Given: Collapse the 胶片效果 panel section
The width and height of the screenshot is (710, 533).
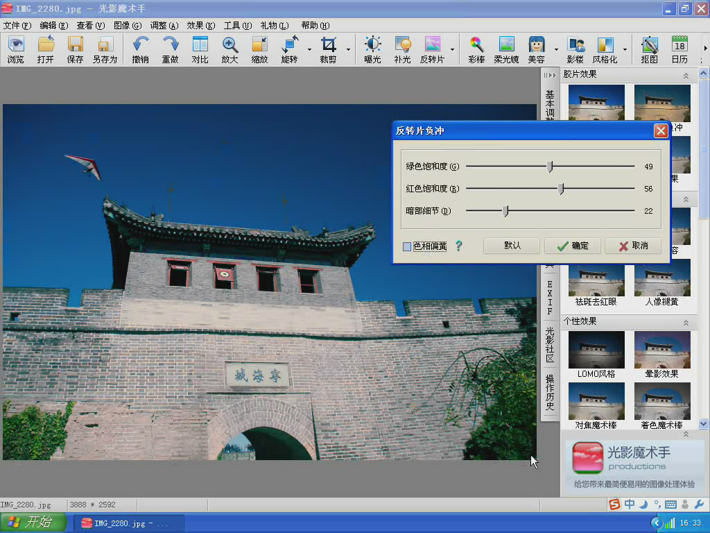Looking at the screenshot, I should pyautogui.click(x=686, y=75).
